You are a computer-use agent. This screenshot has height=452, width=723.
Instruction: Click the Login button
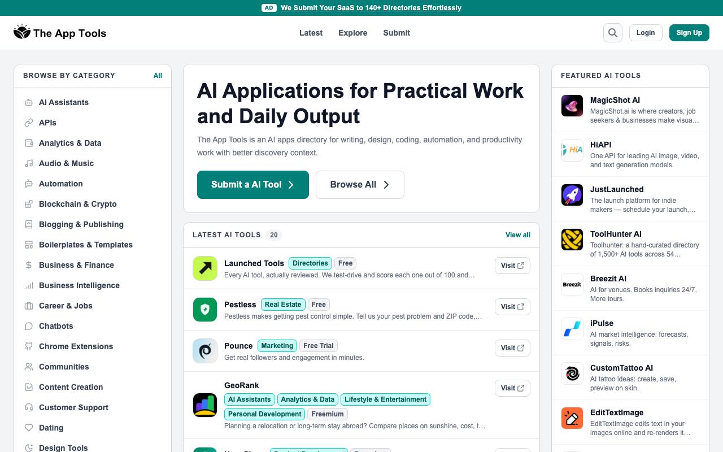646,33
